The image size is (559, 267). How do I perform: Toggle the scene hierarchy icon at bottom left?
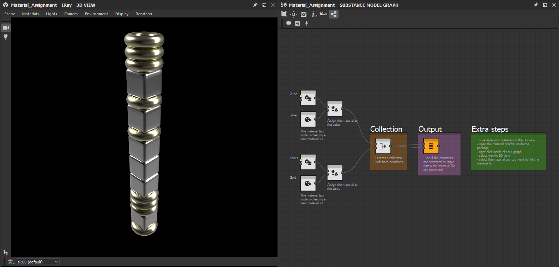pos(5,252)
